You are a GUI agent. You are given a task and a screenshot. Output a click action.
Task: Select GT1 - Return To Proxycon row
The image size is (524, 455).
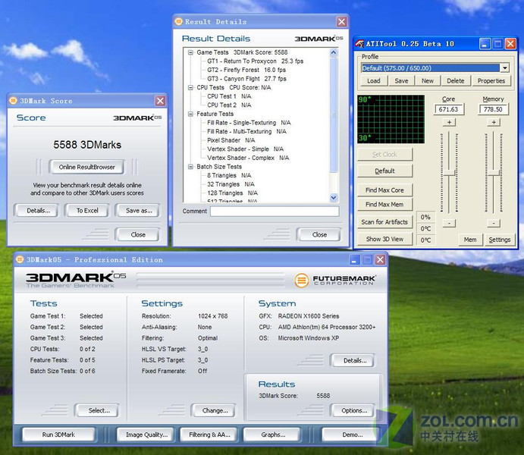255,61
